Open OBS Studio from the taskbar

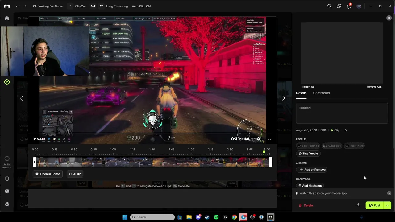(x=252, y=217)
